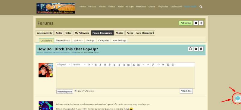Click Post Response button
This screenshot has width=241, height=110.
64,92
